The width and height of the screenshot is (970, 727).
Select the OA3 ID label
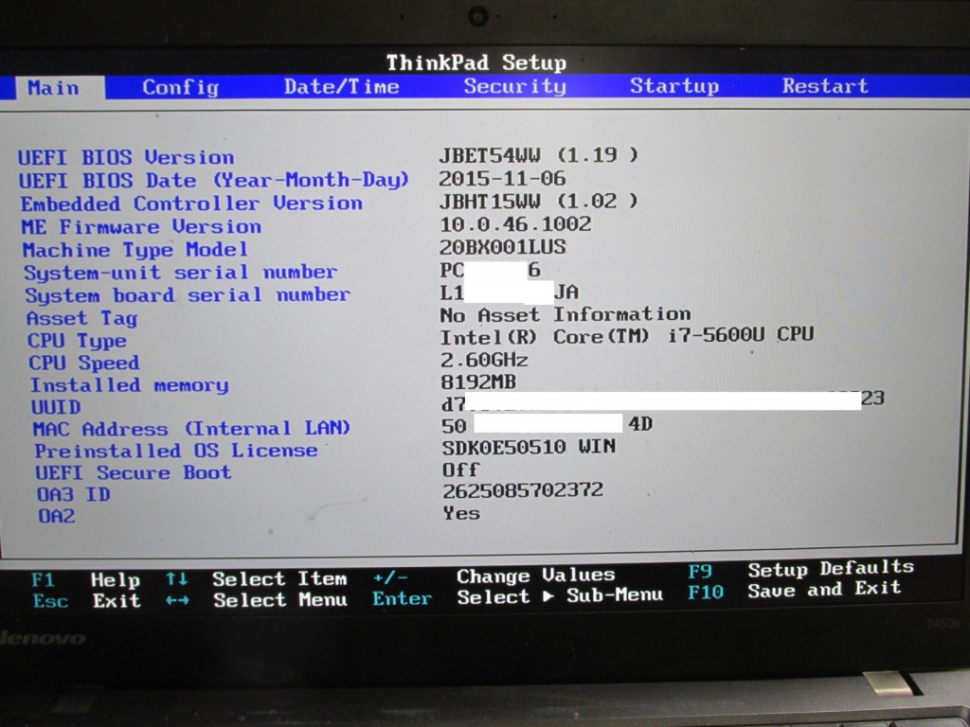(74, 494)
